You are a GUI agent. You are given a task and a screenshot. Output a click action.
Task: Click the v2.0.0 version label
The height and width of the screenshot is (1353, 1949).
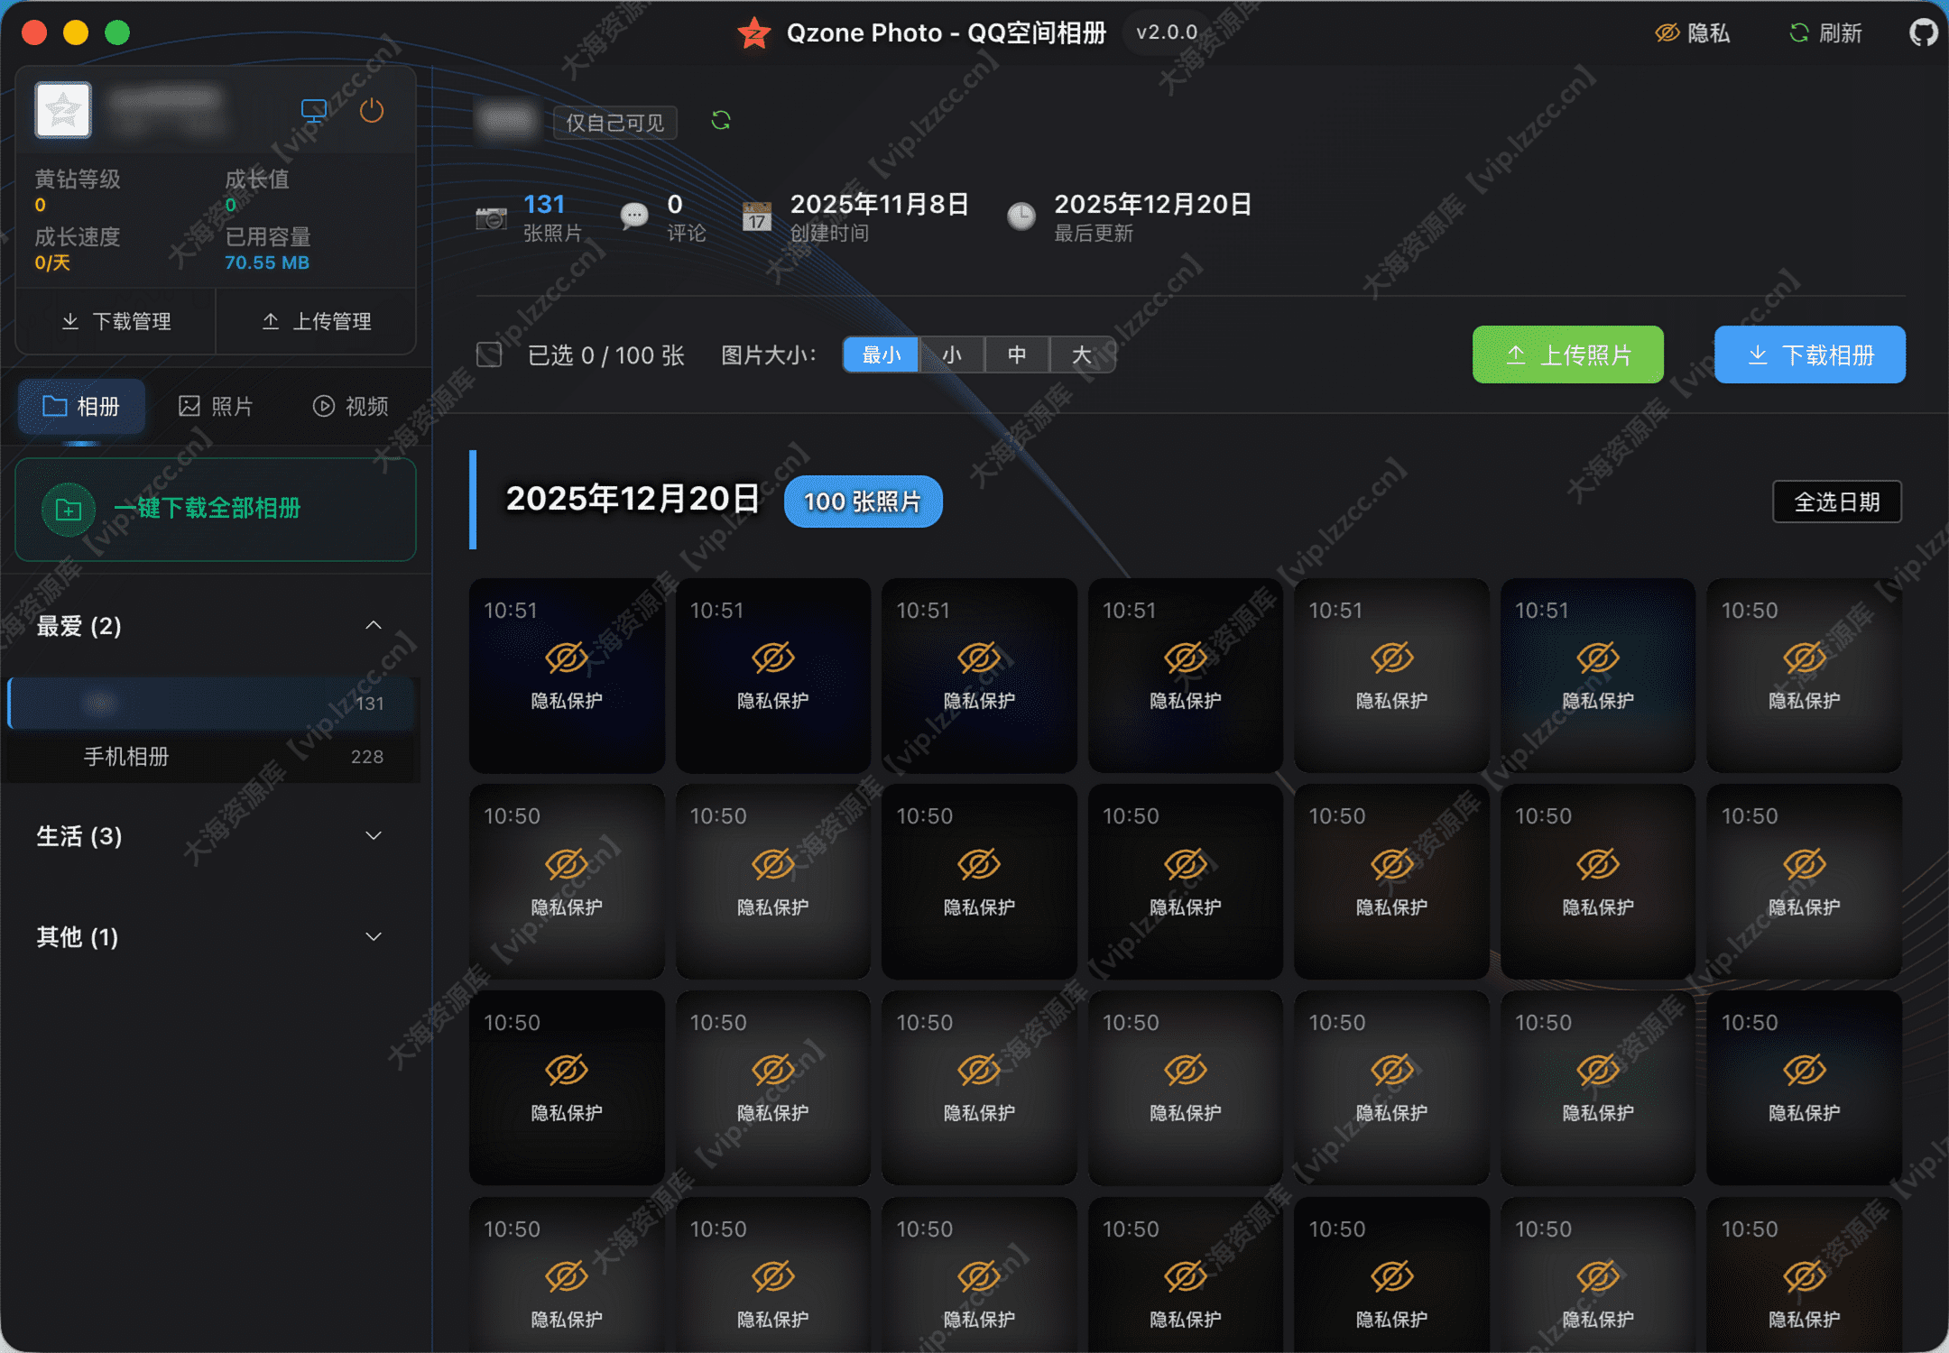pos(1167,32)
